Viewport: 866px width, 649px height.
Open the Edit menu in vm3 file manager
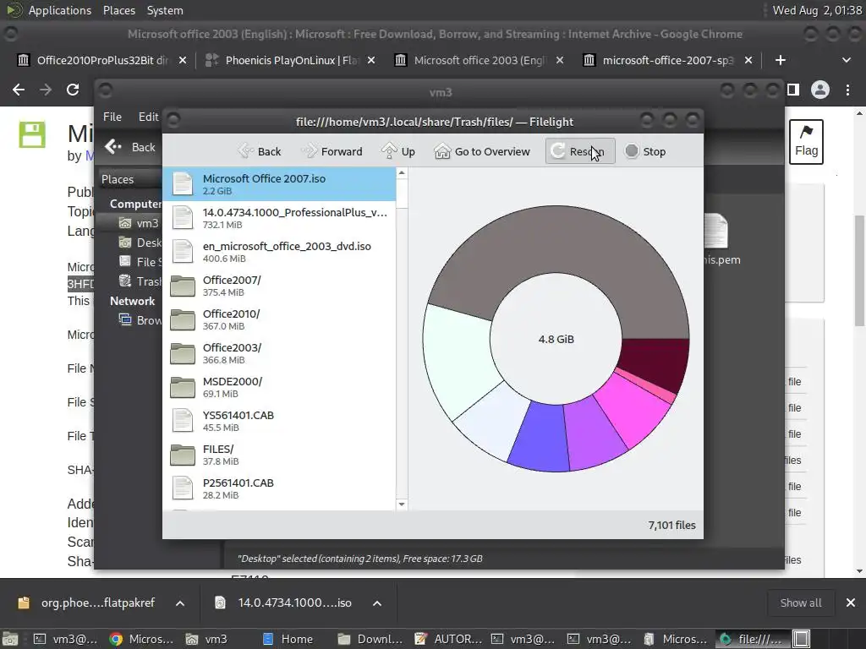(148, 117)
